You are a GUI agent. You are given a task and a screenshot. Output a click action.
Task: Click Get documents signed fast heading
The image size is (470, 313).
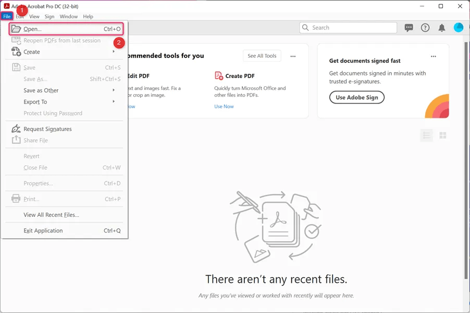click(365, 61)
